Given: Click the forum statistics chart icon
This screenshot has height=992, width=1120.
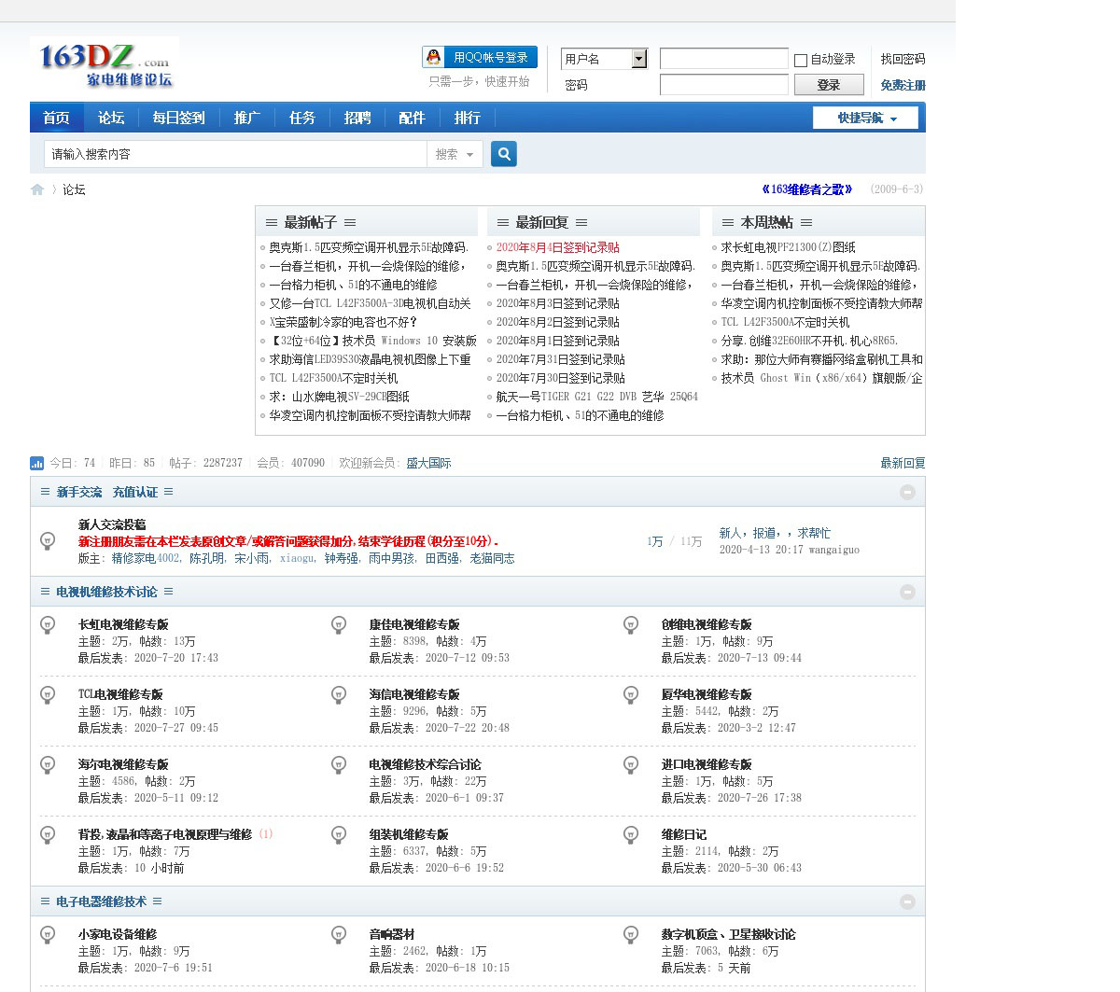Looking at the screenshot, I should (37, 463).
